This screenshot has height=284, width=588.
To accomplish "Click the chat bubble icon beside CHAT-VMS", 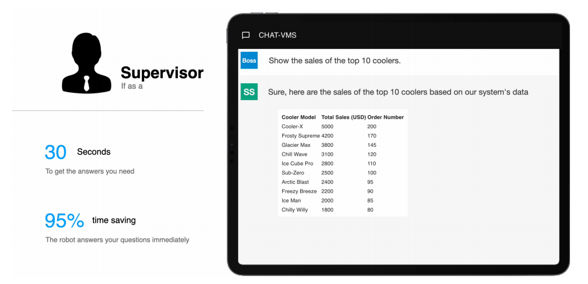I will pos(246,35).
